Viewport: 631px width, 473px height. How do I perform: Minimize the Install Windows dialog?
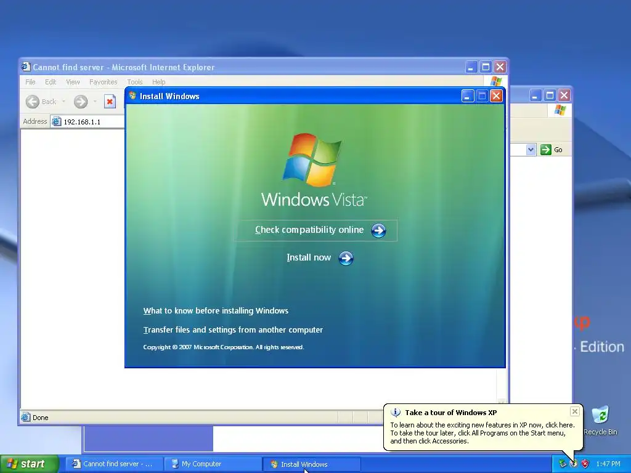coord(467,95)
